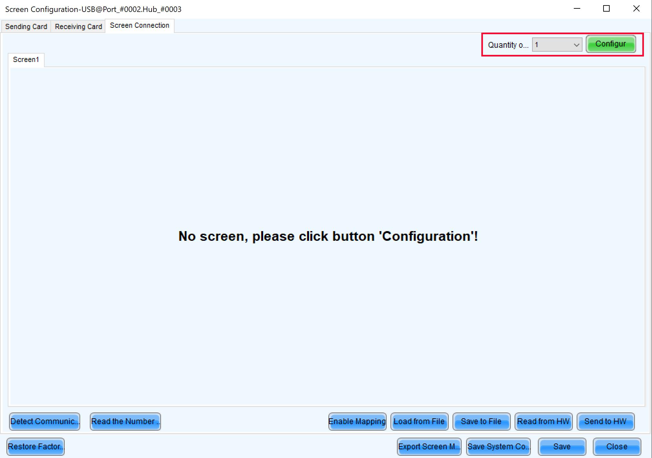The image size is (652, 458).
Task: Click Send to HW
Action: pos(605,422)
